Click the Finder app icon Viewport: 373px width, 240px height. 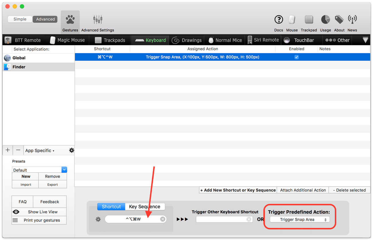point(7,67)
